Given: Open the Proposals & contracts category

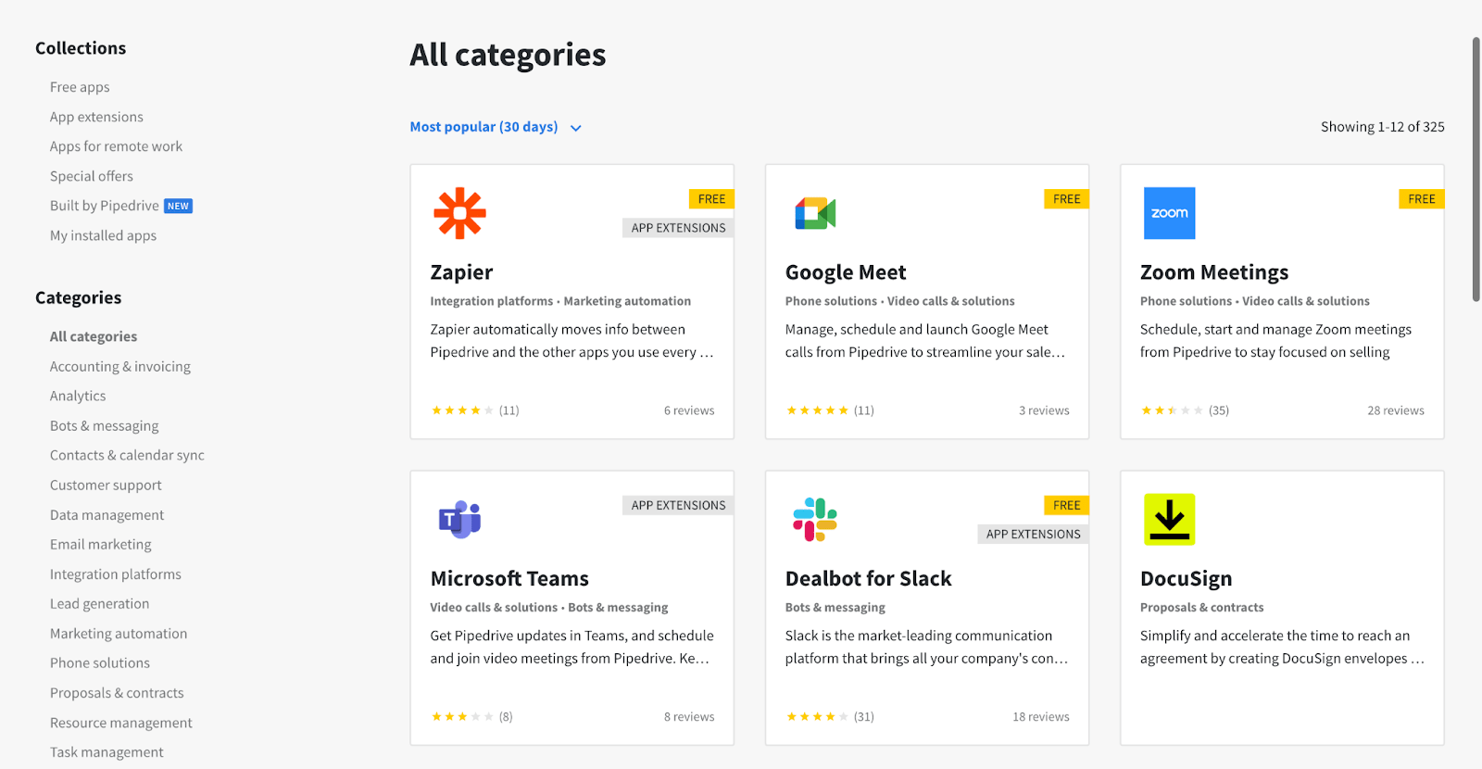Looking at the screenshot, I should coord(117,692).
